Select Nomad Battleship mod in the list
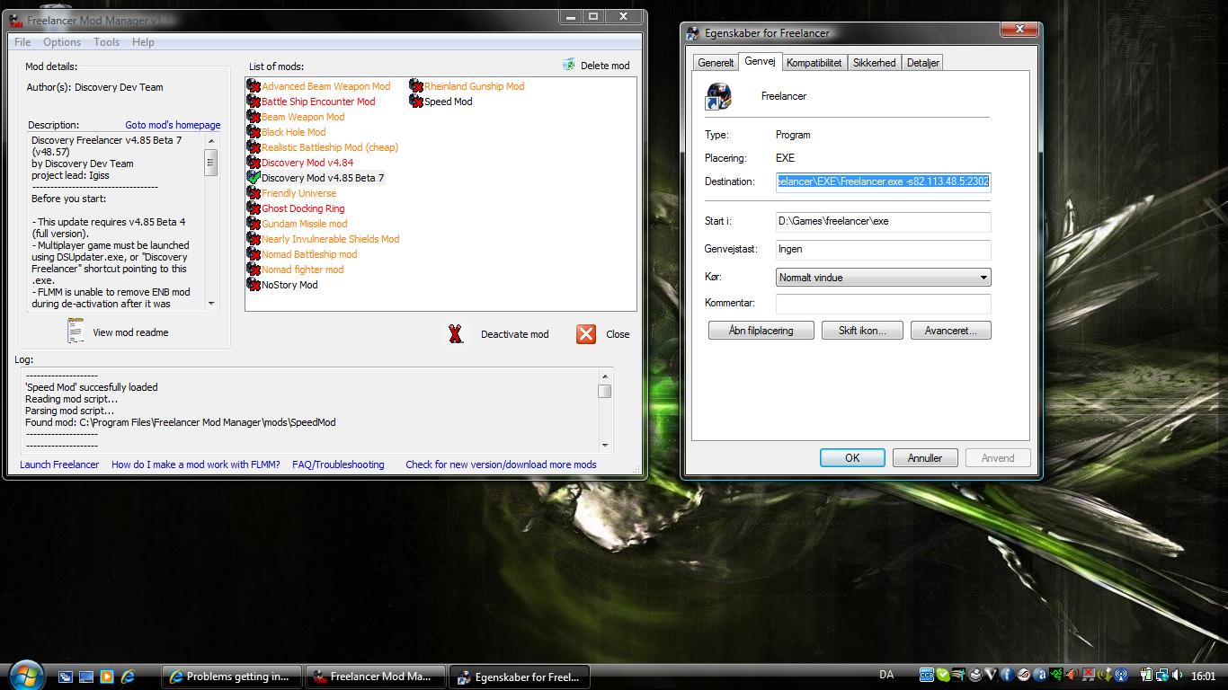Image resolution: width=1228 pixels, height=690 pixels. (x=309, y=254)
